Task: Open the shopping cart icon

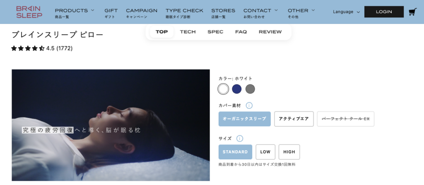Action: pos(412,12)
